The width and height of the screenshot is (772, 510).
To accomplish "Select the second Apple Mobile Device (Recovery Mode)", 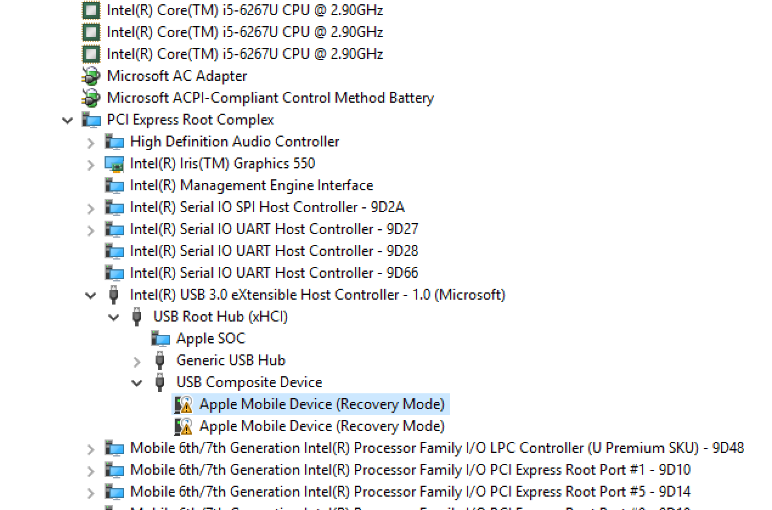I will 322,426.
